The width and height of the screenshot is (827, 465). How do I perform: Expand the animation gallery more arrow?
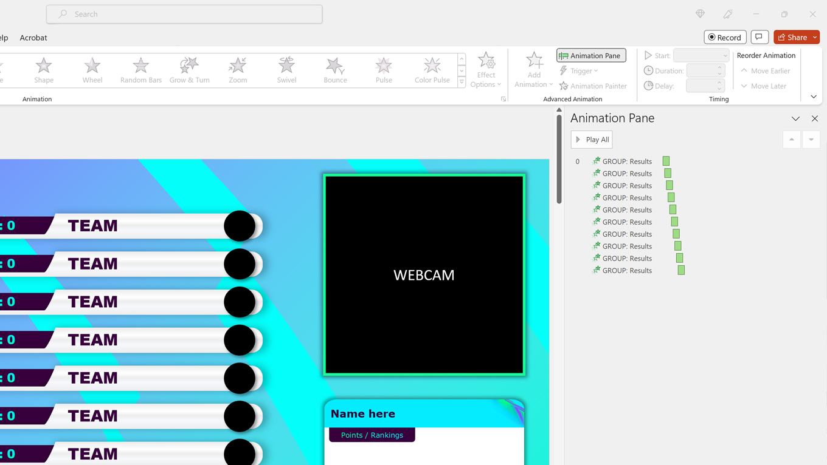coord(462,83)
